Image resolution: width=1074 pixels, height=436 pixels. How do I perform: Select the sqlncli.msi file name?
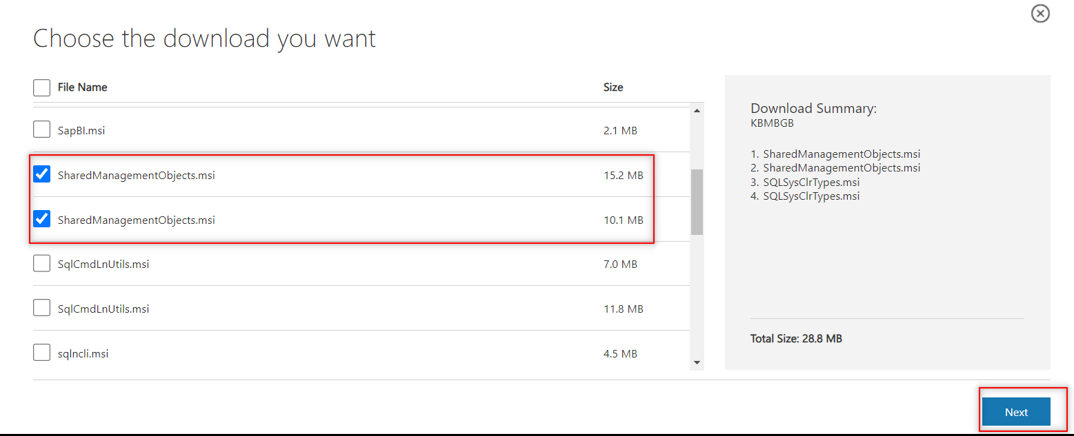click(x=83, y=354)
